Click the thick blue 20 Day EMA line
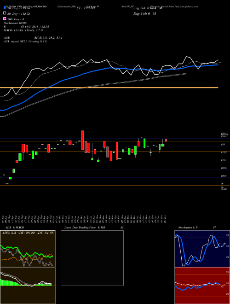The image size is (230, 304). click(109, 68)
